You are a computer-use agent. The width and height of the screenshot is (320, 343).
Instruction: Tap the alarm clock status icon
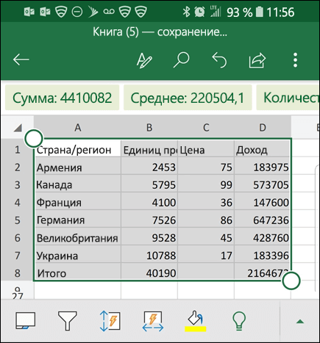200,12
